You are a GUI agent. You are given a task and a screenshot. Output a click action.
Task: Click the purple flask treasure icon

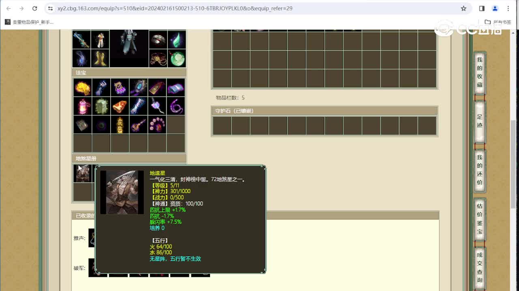click(157, 106)
